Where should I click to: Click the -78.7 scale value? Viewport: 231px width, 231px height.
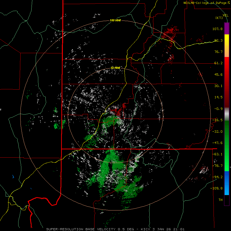(217, 166)
